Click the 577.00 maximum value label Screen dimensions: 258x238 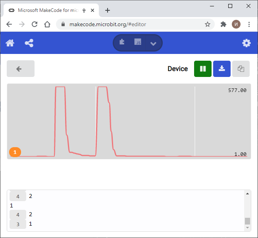coord(237,90)
